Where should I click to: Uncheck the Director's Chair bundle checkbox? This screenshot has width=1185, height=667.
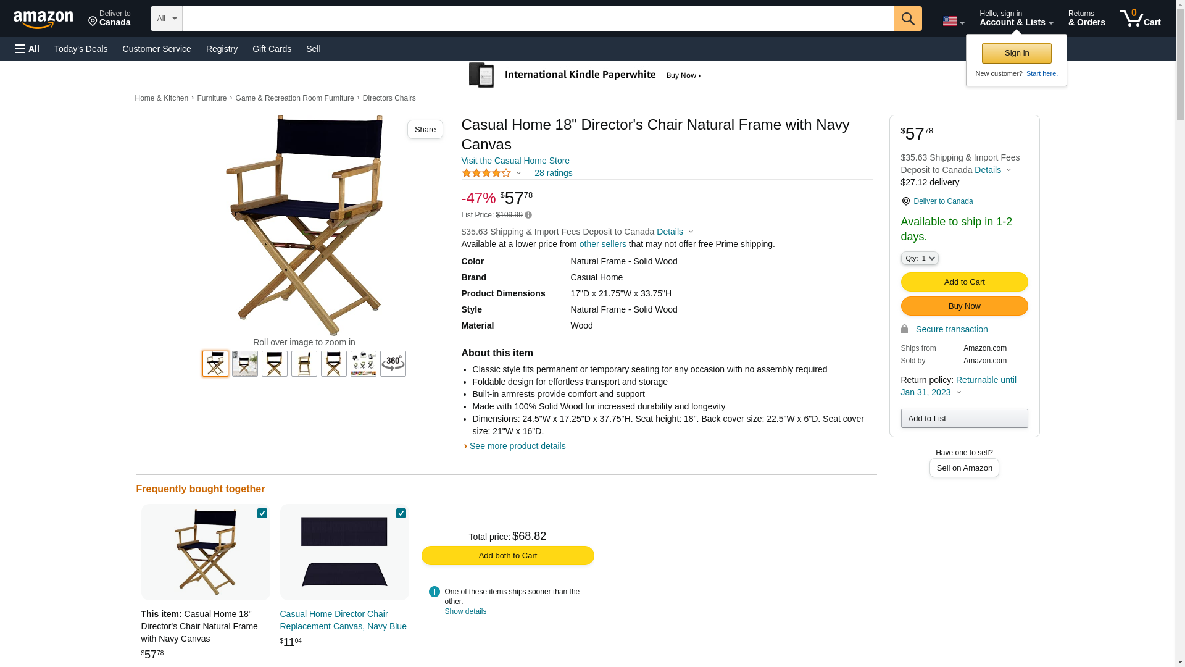pos(262,513)
